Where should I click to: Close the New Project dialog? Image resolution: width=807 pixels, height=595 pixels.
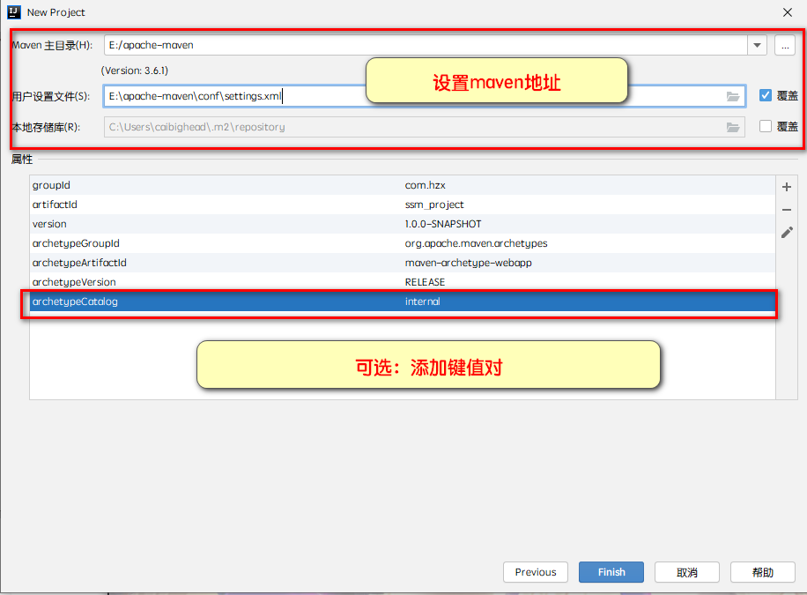click(x=788, y=12)
